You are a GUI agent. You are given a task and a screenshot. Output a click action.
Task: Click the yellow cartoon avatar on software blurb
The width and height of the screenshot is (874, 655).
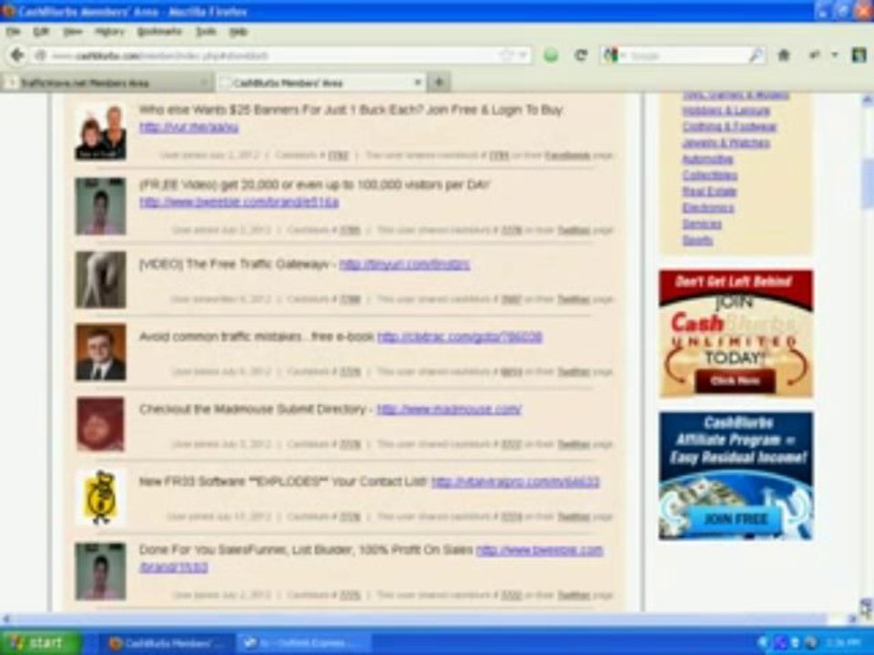[101, 498]
